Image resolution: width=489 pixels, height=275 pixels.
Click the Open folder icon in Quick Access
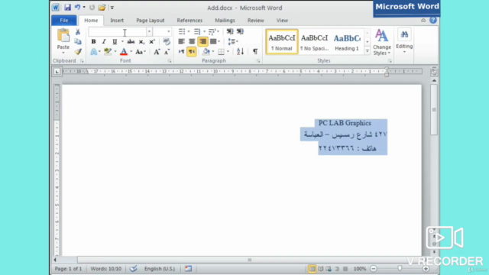pyautogui.click(x=102, y=8)
